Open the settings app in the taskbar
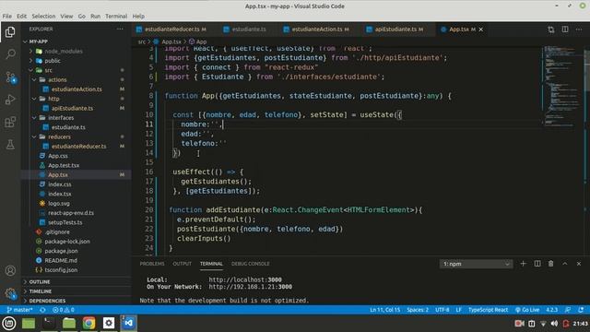 pyautogui.click(x=109, y=323)
